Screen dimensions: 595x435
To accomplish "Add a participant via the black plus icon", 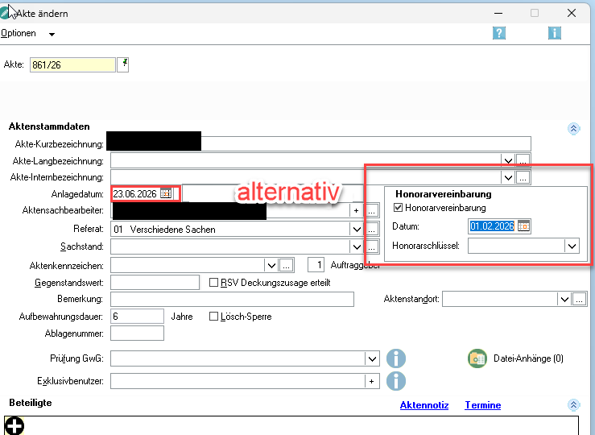I will coord(14,425).
